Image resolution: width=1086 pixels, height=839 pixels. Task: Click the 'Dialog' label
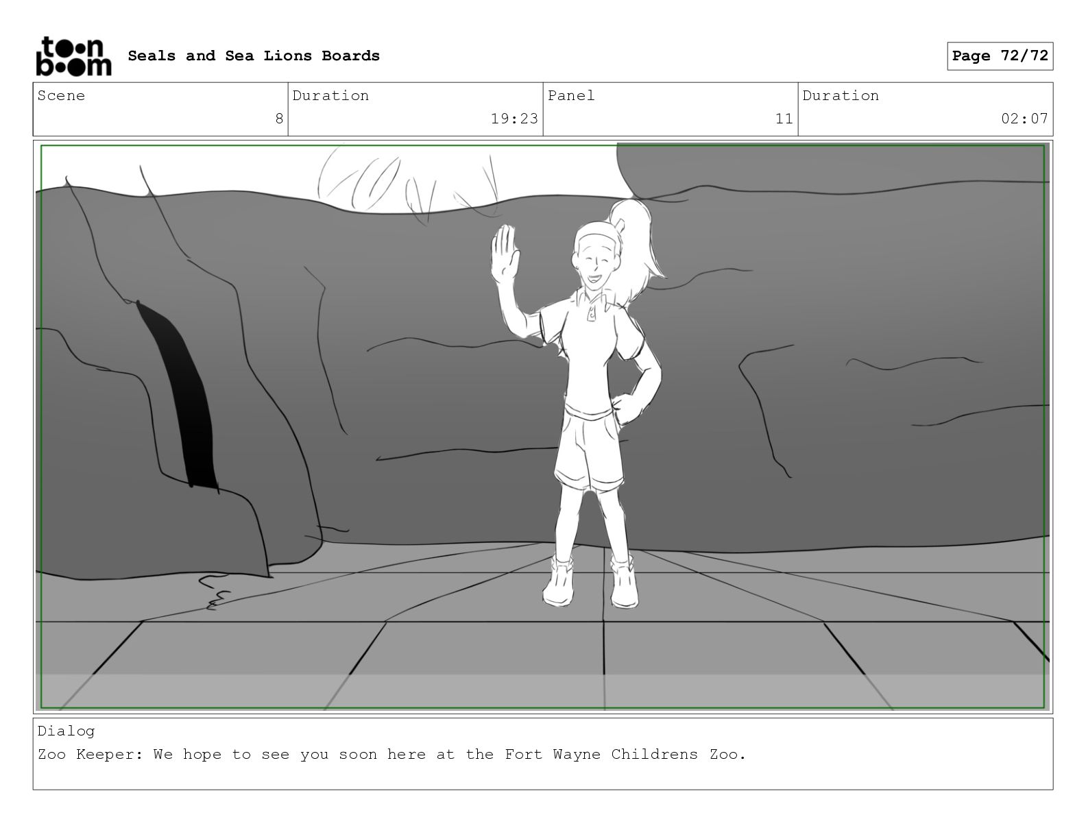pyautogui.click(x=67, y=731)
